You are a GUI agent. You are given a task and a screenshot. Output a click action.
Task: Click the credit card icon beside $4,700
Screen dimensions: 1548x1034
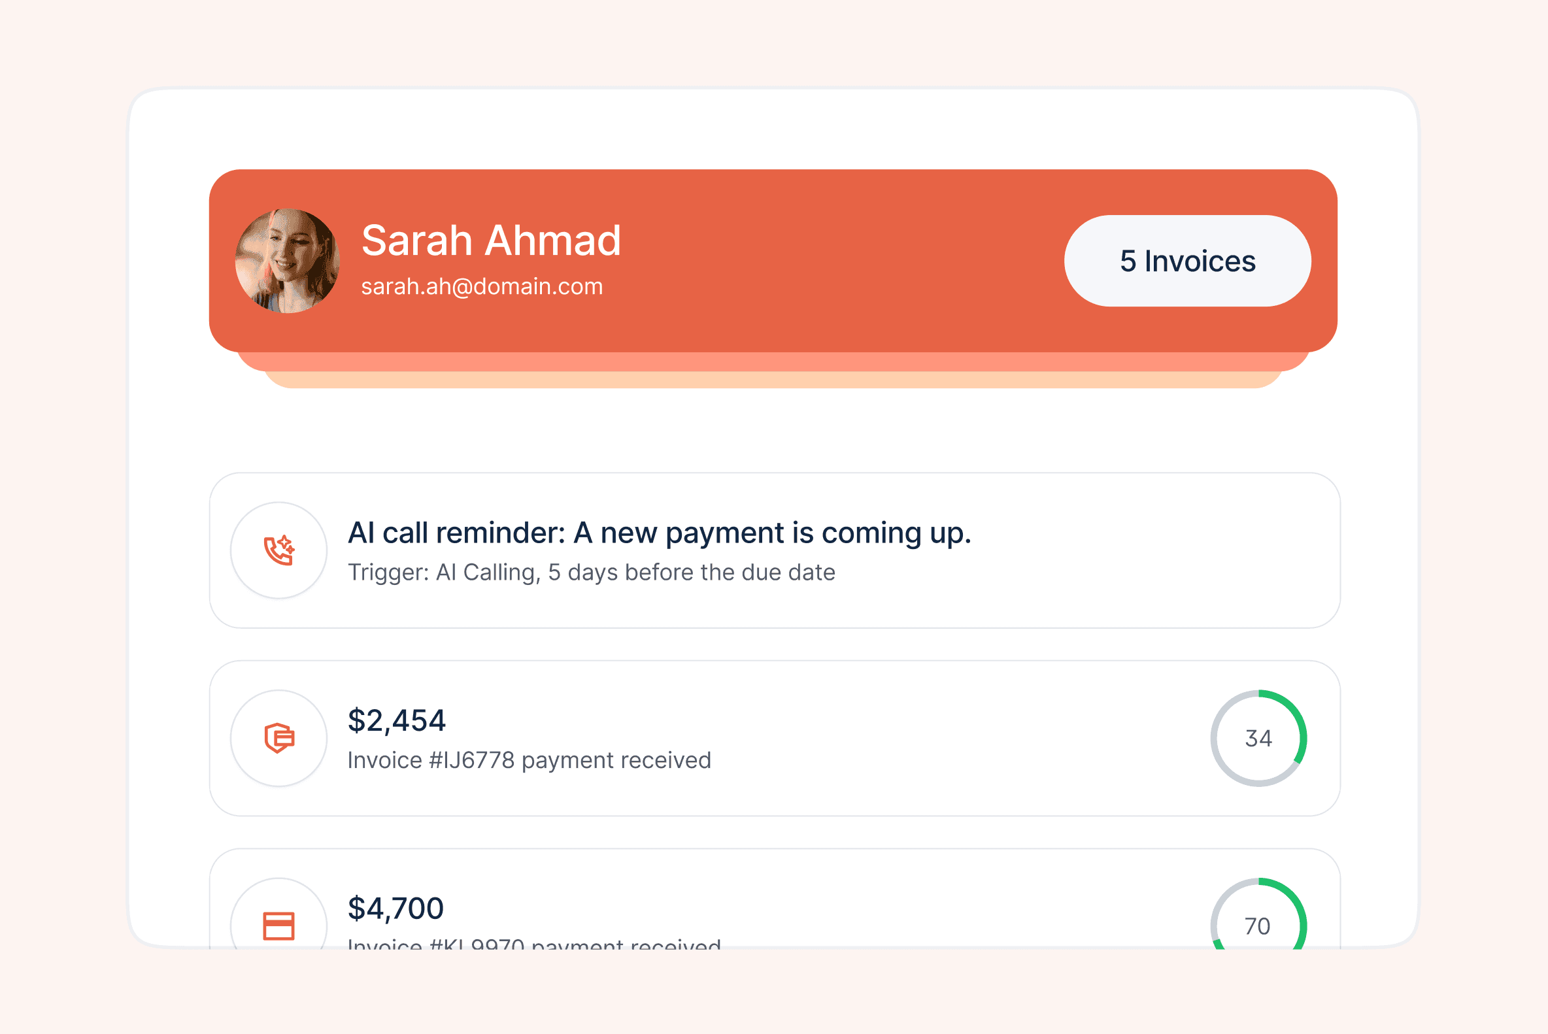tap(279, 926)
